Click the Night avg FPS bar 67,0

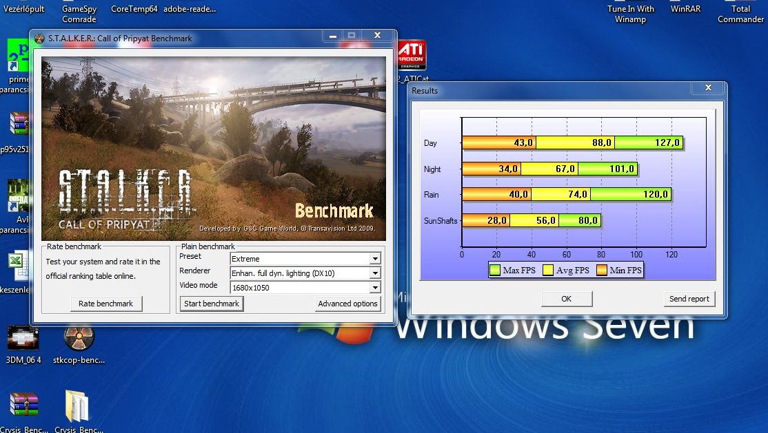coord(549,169)
